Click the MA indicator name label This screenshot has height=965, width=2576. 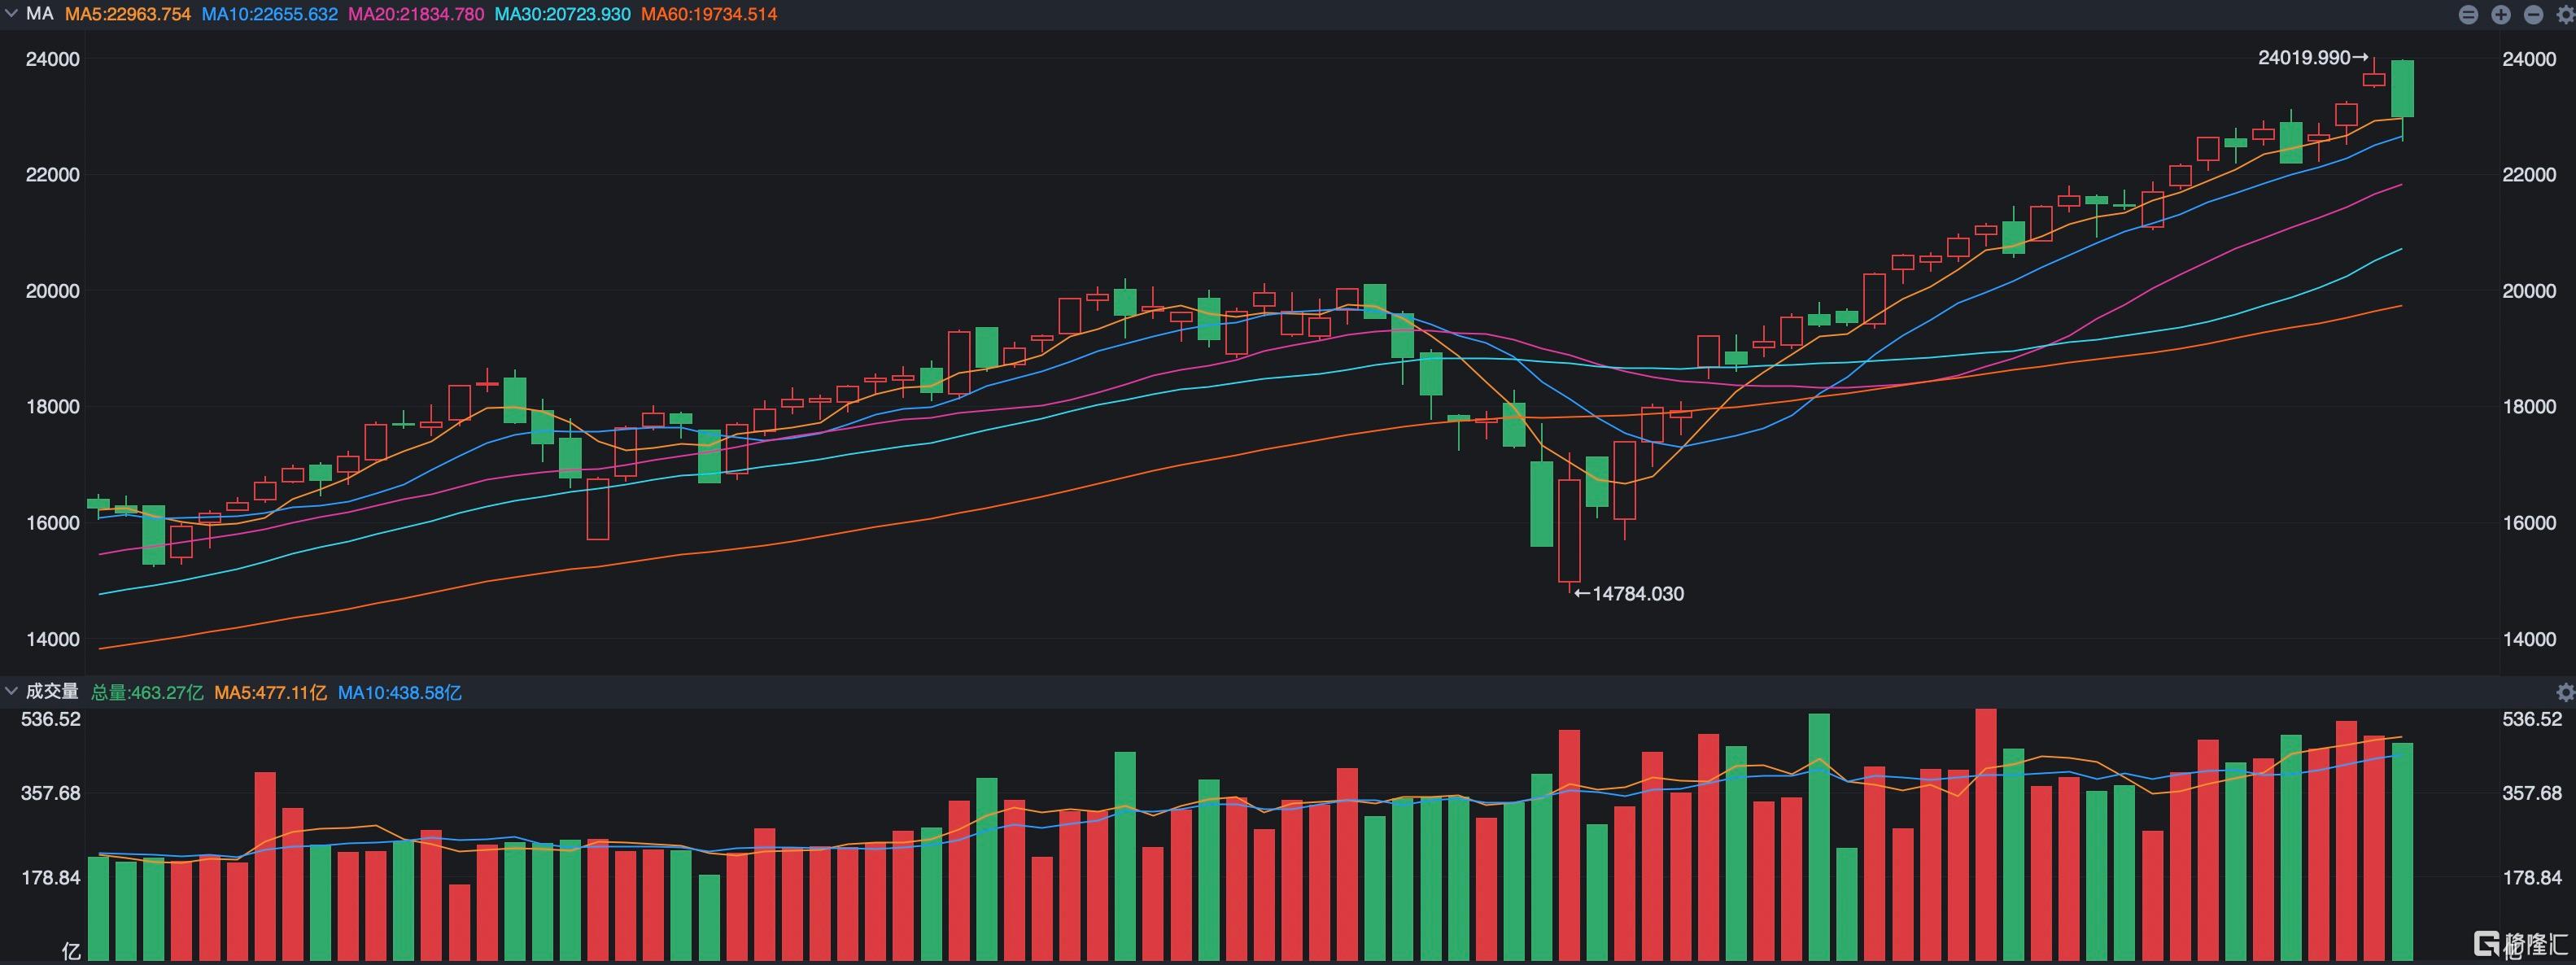(40, 14)
